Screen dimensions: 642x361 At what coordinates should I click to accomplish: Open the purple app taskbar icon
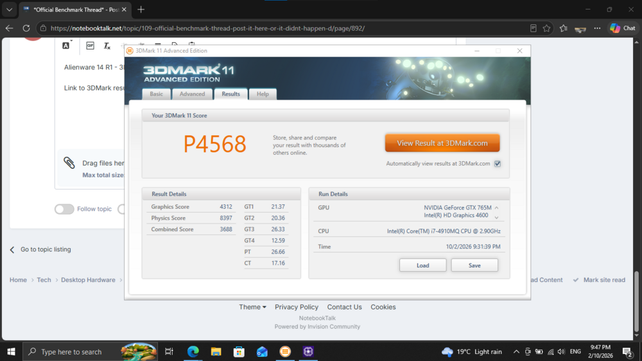tap(308, 351)
